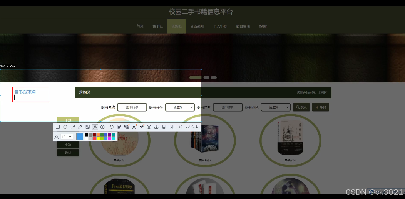Click the second carousel indicator dot

click(x=206, y=78)
